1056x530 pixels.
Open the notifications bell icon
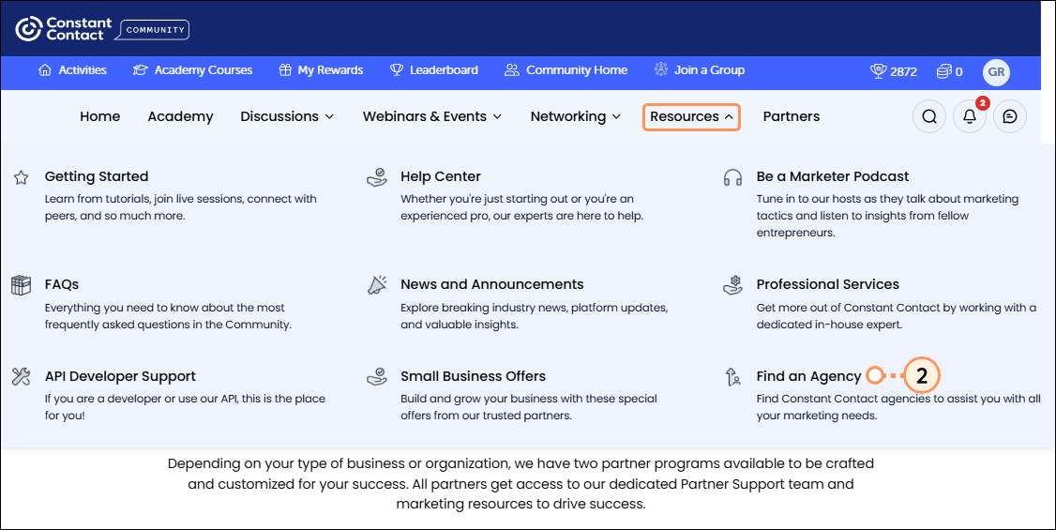click(x=970, y=116)
